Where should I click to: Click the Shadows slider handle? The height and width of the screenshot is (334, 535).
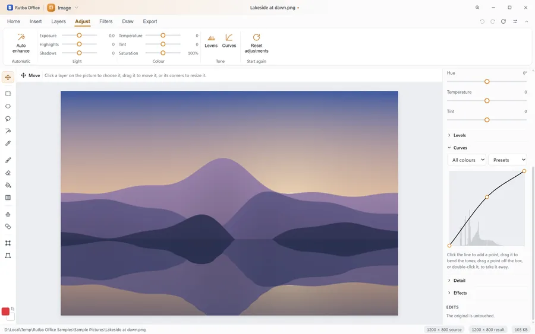click(x=79, y=53)
